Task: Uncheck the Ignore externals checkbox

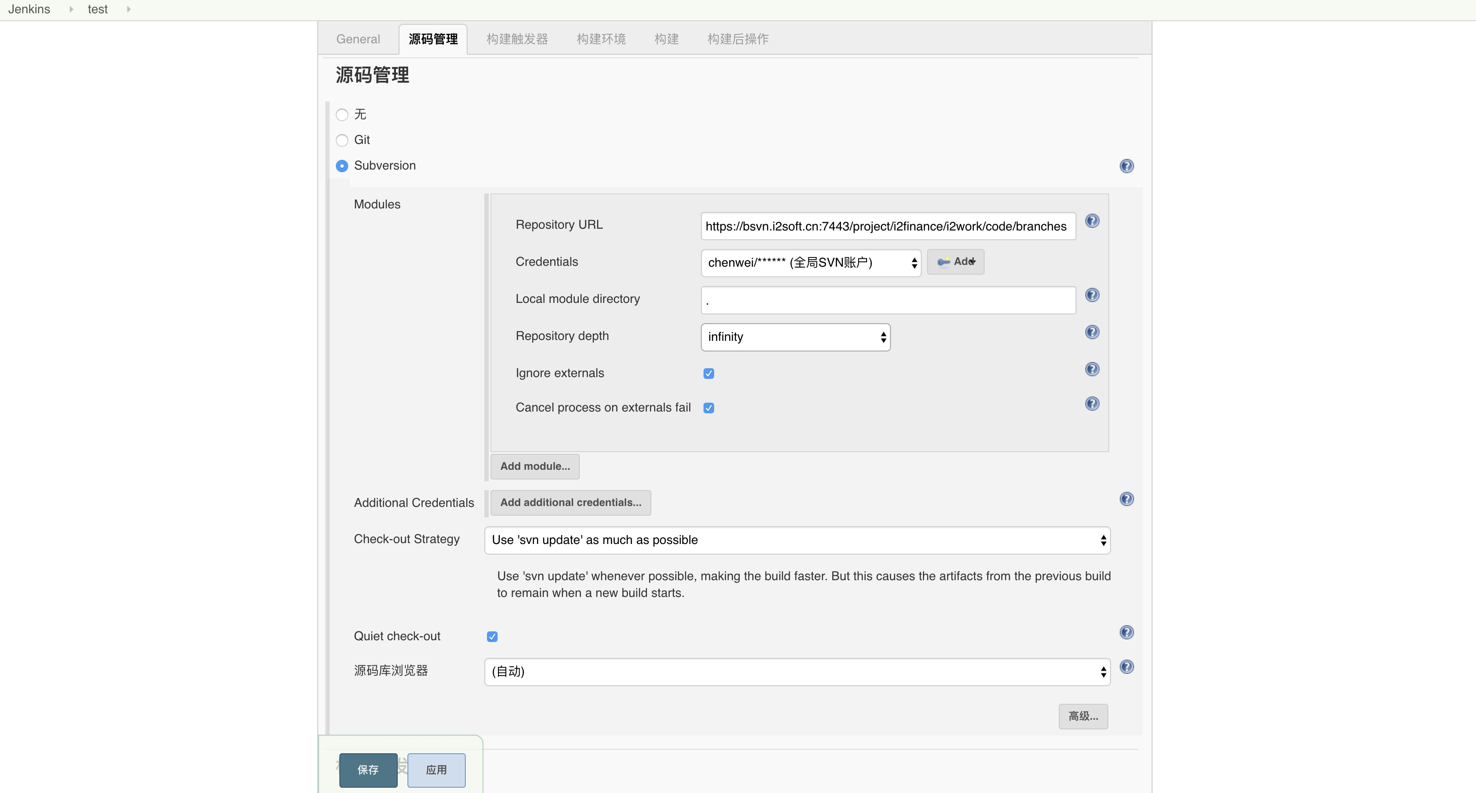Action: point(709,373)
